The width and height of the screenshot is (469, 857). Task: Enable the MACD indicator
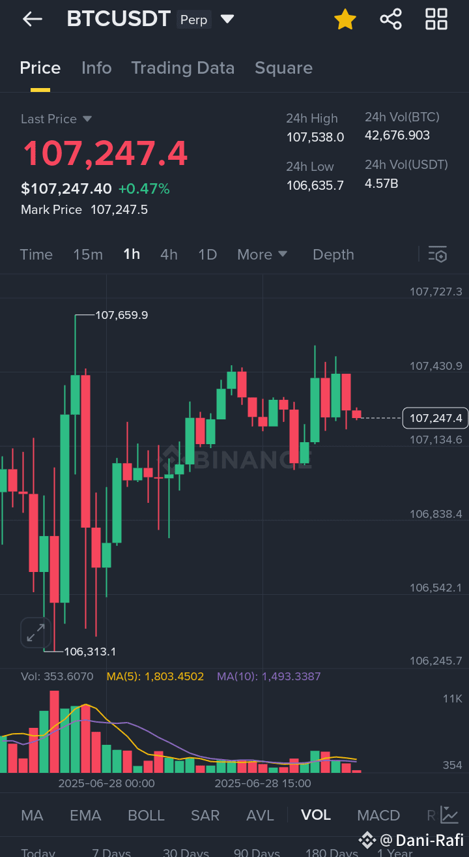tap(378, 815)
